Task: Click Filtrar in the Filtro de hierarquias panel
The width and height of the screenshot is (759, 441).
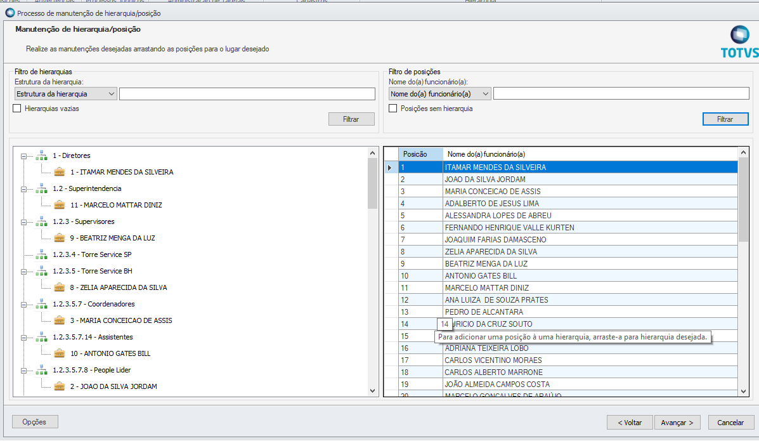Action: tap(351, 119)
